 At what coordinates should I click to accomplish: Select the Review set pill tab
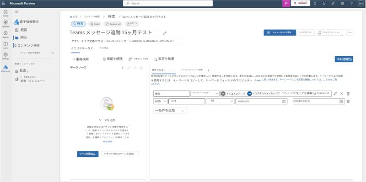click(x=113, y=24)
